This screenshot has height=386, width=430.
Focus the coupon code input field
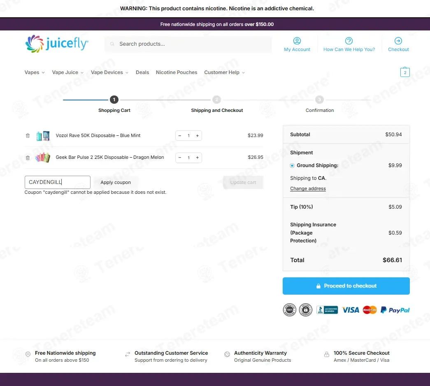click(57, 182)
